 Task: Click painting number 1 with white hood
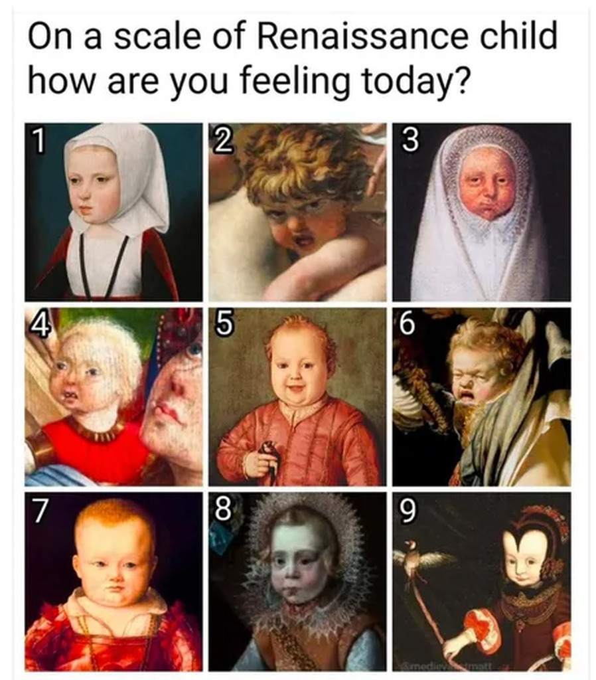113,212
